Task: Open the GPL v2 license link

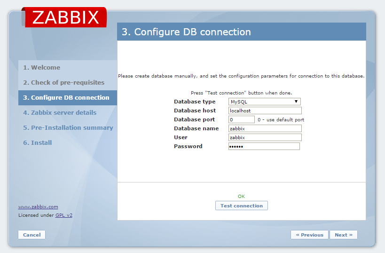Action: pos(64,215)
